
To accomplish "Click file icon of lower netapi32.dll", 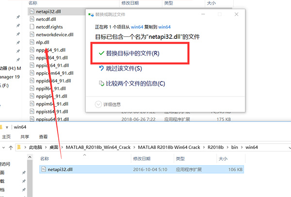I will pos(44,169).
